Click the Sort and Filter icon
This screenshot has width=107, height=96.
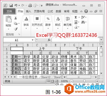tap(83, 17)
